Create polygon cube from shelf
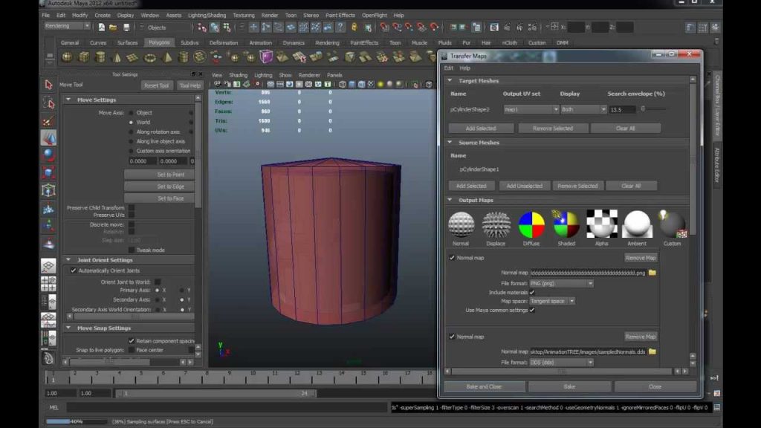Viewport: 761px width, 428px height. point(83,58)
